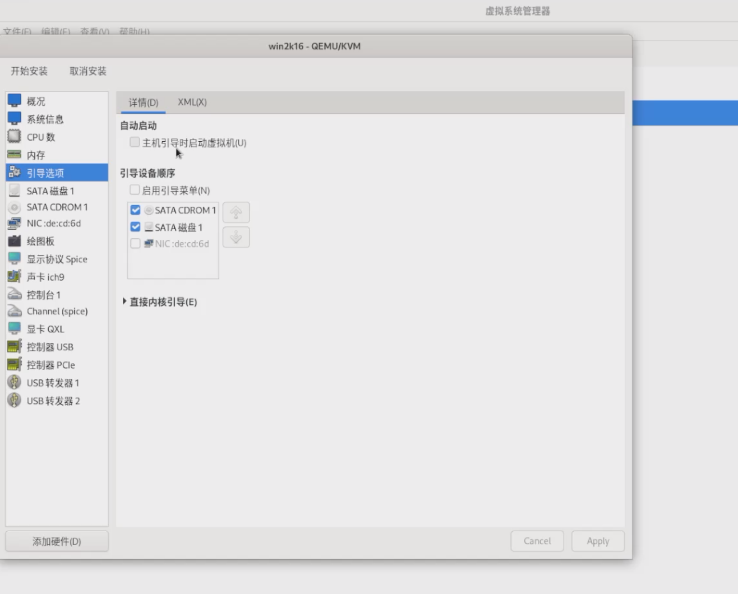Screen dimensions: 738x594
Task: Enable NIC :de:cd:6d boot checkbox
Action: click(x=135, y=244)
